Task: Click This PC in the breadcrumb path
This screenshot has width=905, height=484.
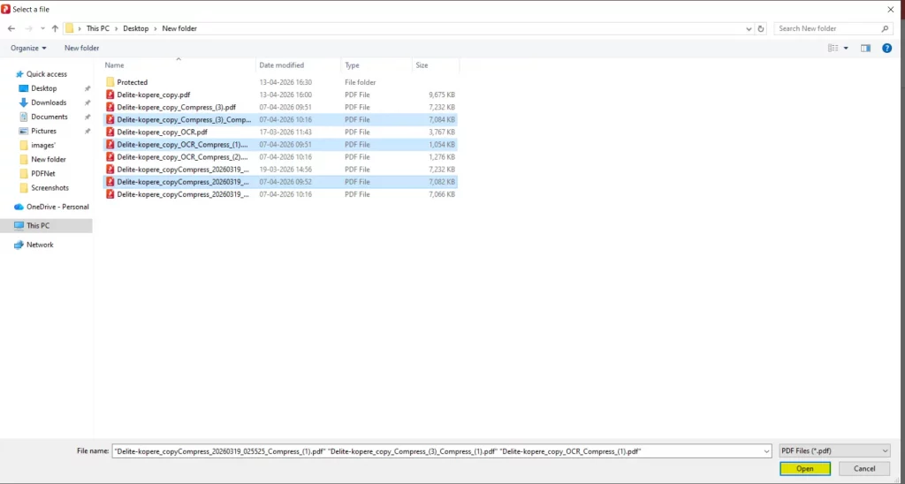Action: pos(97,28)
